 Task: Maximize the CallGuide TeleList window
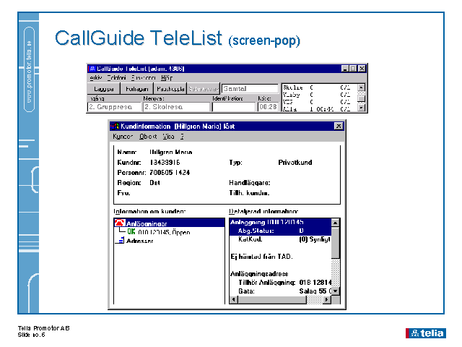click(353, 69)
